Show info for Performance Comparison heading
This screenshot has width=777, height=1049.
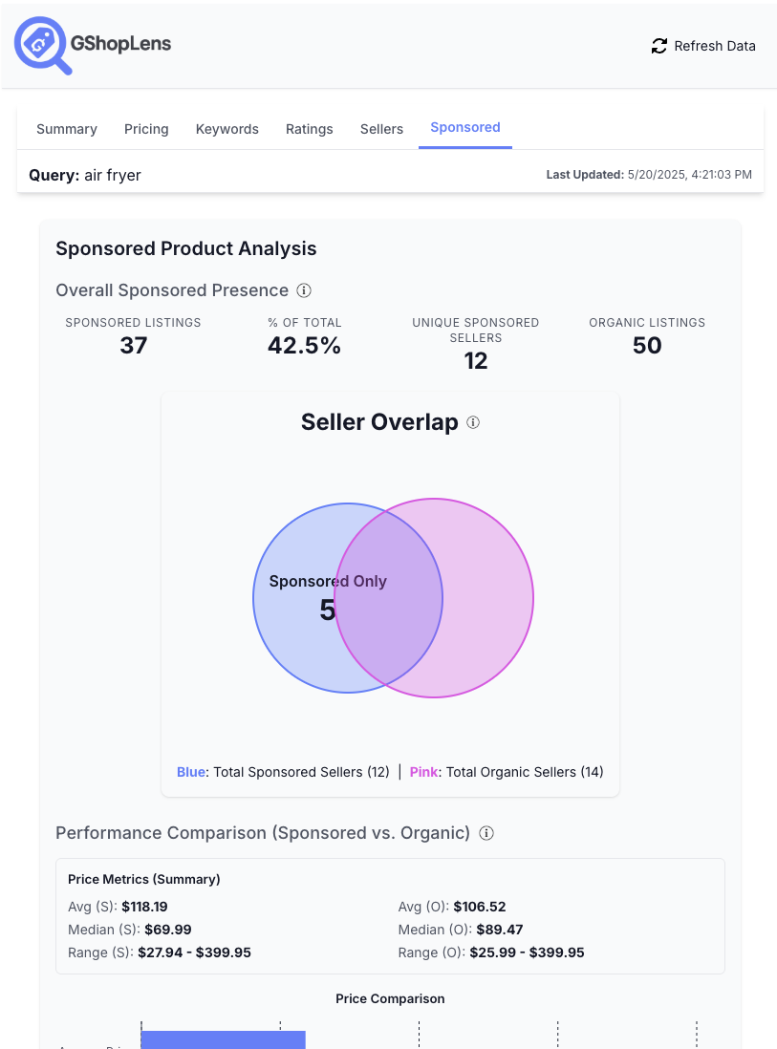tap(486, 833)
